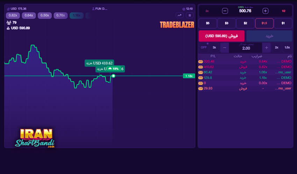Click the P/L column header
The image size is (297, 174).
213,56
